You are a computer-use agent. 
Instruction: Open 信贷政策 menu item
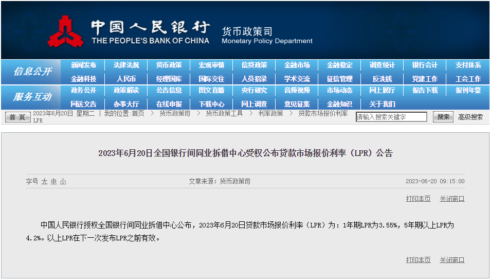pos(255,65)
